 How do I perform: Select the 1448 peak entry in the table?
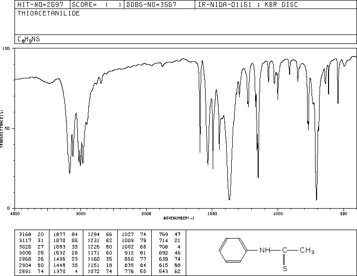pyautogui.click(x=65, y=265)
